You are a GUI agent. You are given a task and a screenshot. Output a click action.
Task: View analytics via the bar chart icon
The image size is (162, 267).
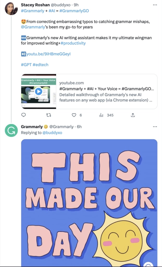[101, 115]
